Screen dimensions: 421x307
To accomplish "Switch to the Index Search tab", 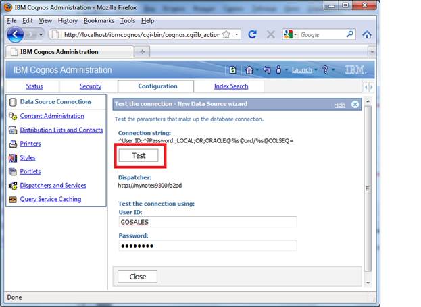I will point(231,86).
